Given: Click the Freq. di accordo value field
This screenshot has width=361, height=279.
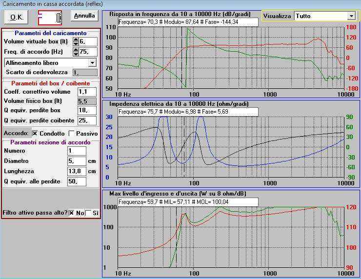Looking at the screenshot, I should click(x=88, y=52).
